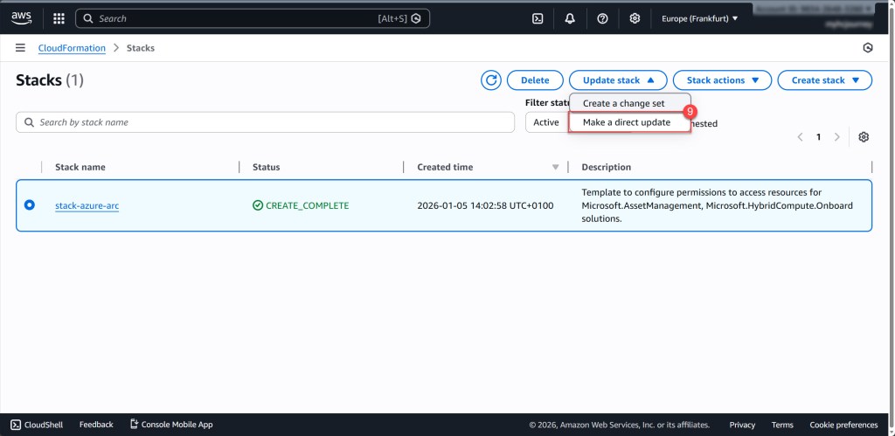Select the stack-azure-arc radio button

pyautogui.click(x=30, y=205)
